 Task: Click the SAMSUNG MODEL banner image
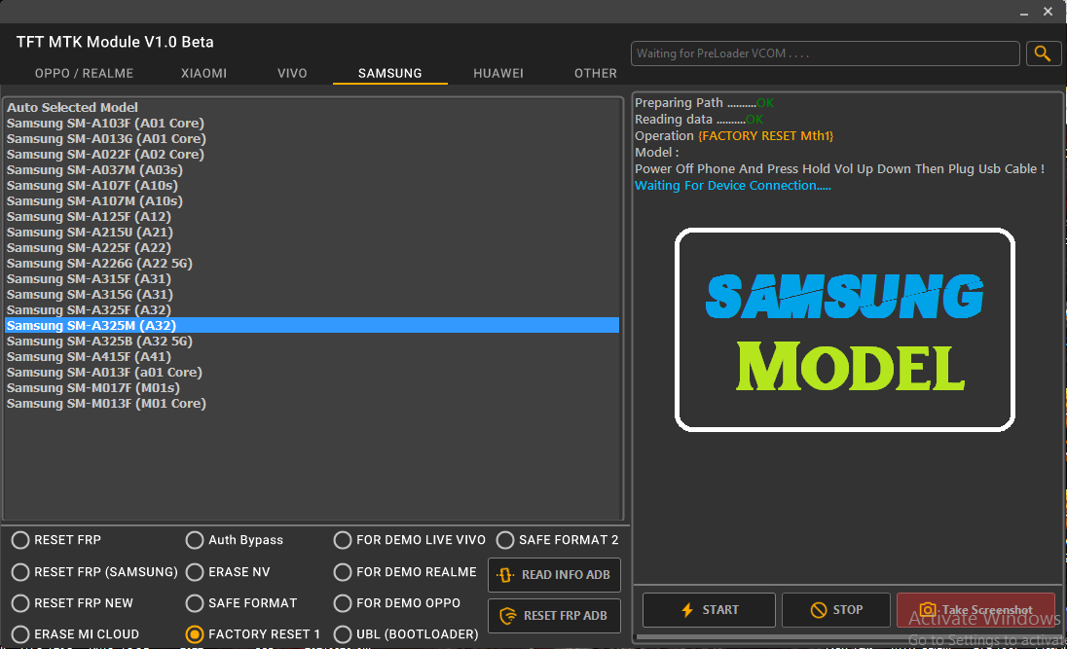pos(844,330)
